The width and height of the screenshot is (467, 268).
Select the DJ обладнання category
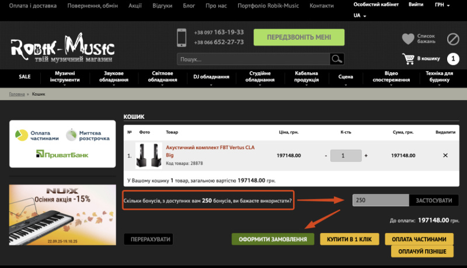(x=211, y=77)
